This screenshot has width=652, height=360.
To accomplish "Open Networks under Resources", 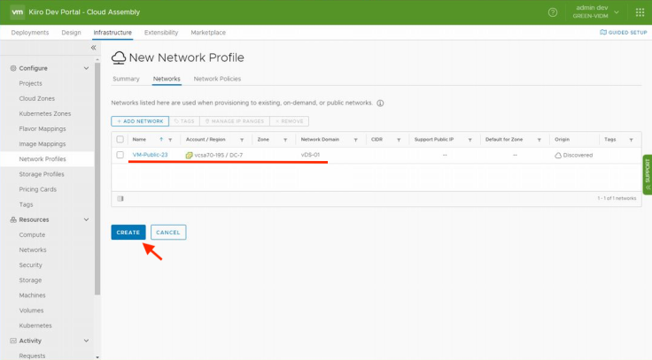I will [33, 250].
